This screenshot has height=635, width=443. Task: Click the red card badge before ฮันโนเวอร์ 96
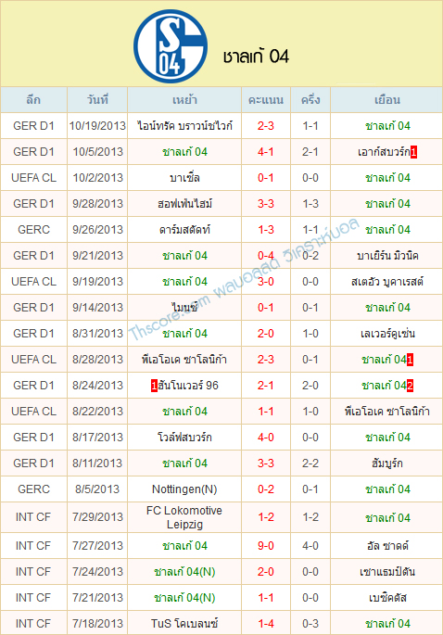(154, 386)
